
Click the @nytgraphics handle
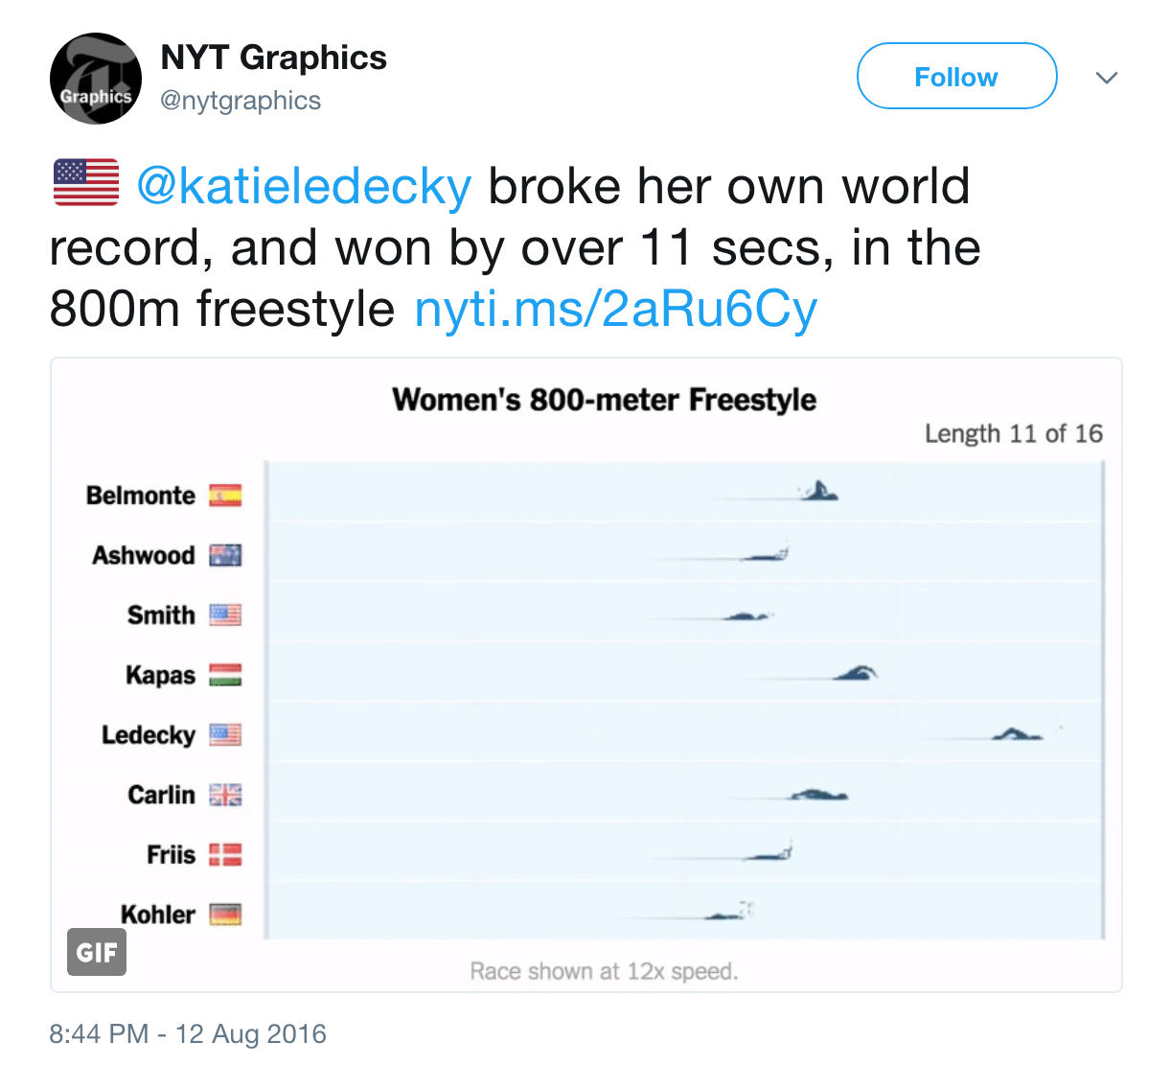(241, 101)
